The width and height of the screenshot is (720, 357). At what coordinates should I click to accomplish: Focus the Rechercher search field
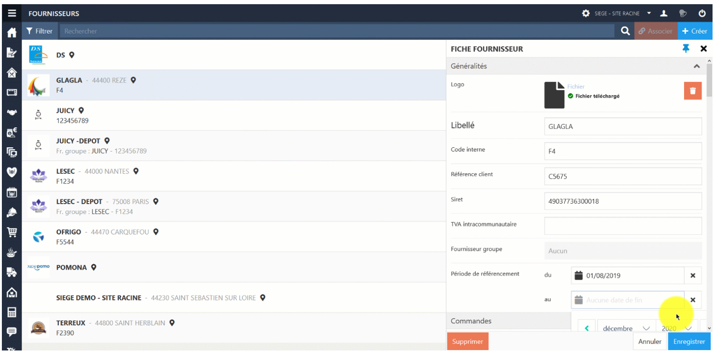(337, 31)
